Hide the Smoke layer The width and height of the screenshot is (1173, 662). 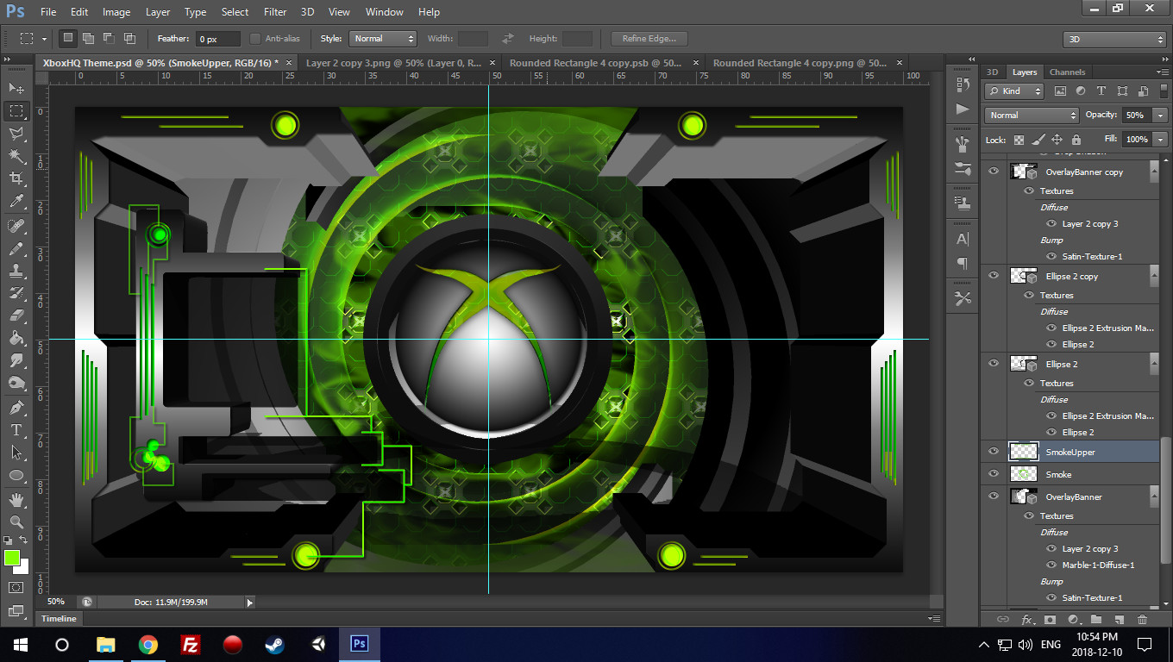994,474
